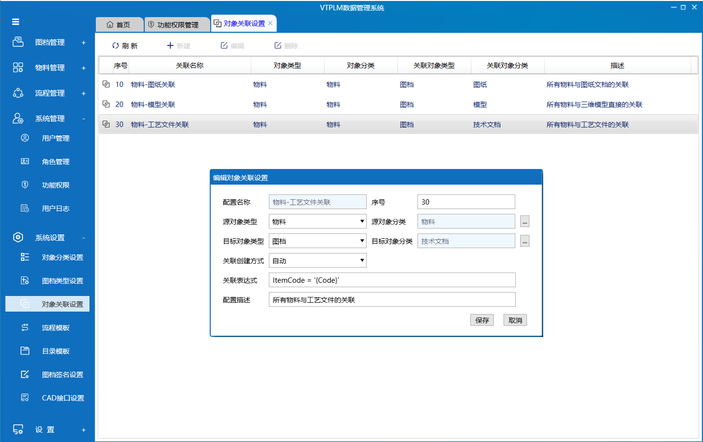Open the 源对象类型 dropdown

click(x=362, y=221)
